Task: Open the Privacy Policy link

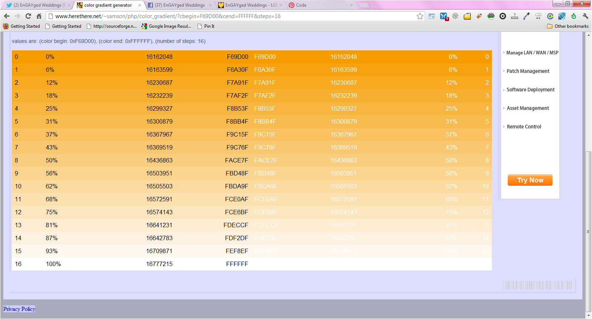Action: [x=19, y=309]
